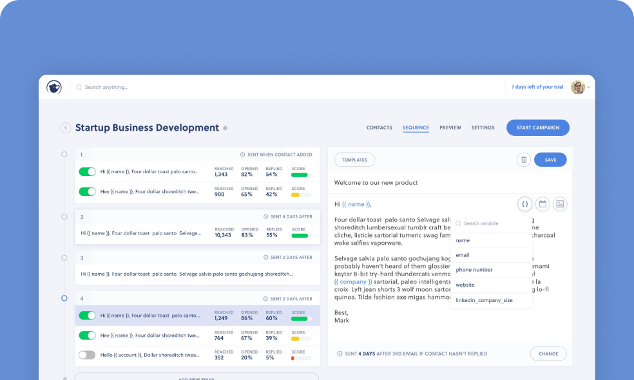Choose 'linkedin_company_size' variable from list
The width and height of the screenshot is (634, 380).
tap(484, 300)
